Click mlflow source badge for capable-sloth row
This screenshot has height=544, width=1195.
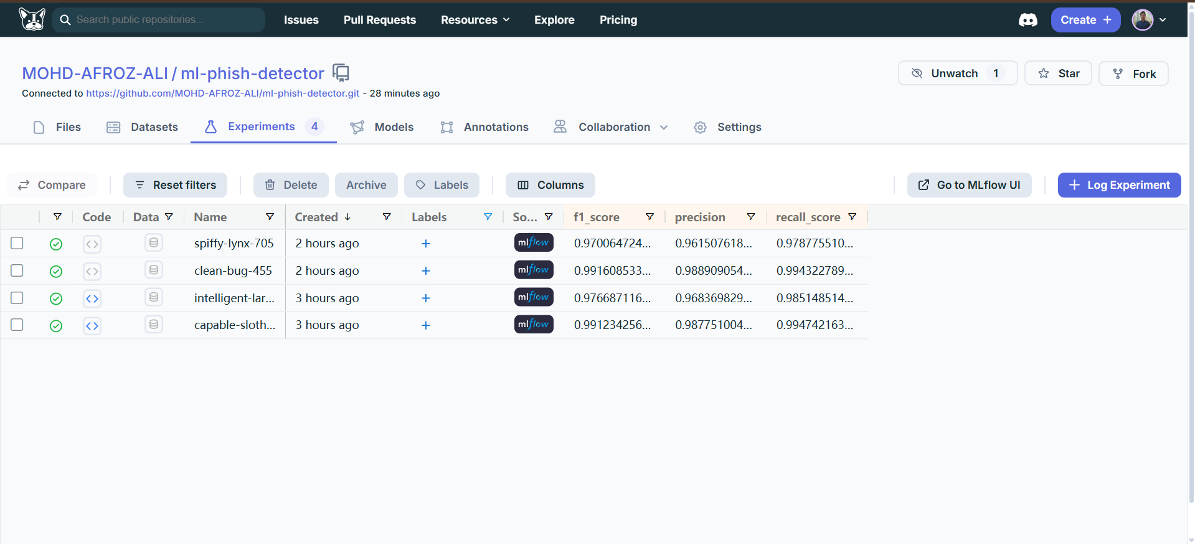click(x=534, y=325)
